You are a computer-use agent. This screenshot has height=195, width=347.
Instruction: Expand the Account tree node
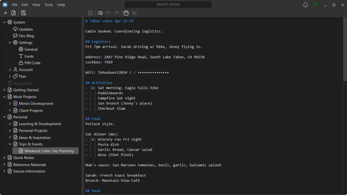[10, 69]
